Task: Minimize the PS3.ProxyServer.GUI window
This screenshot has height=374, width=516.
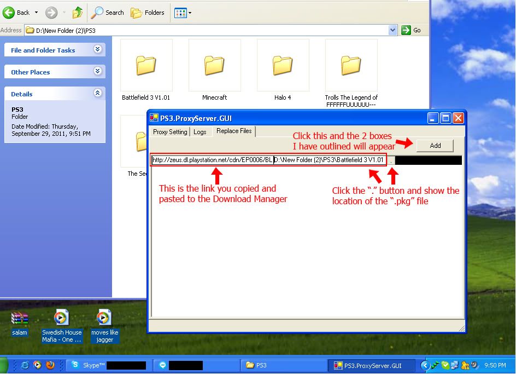Action: (x=433, y=118)
